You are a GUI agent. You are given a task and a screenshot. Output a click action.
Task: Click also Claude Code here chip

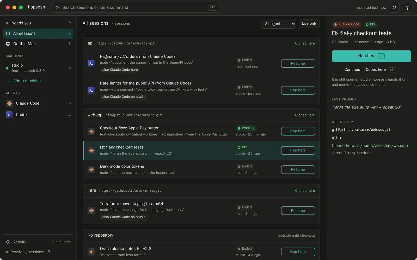[x=120, y=70]
